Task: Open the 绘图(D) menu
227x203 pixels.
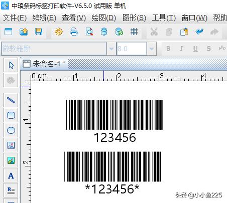Action: [104, 18]
